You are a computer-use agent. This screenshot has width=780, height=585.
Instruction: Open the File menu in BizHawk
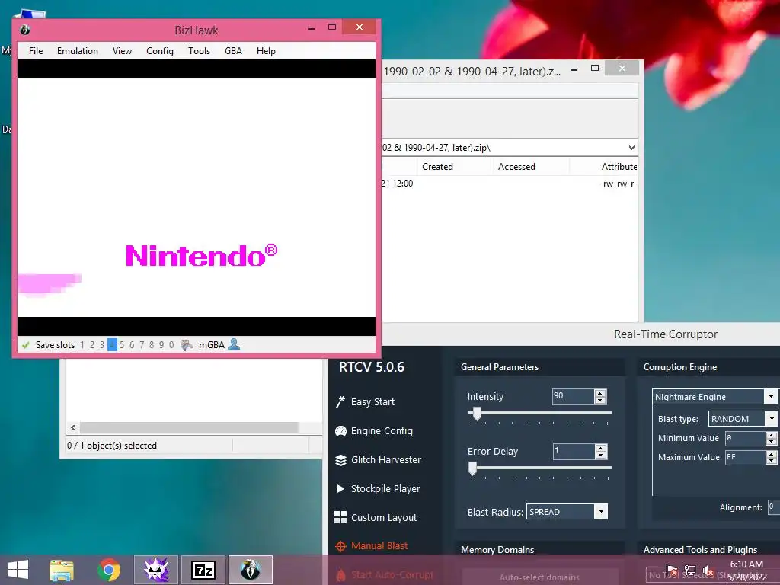coord(36,51)
